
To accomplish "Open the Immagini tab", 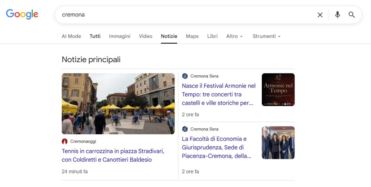I will pyautogui.click(x=120, y=36).
